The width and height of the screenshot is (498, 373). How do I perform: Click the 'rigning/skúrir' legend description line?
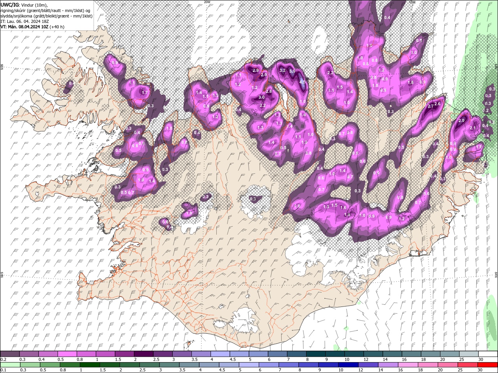pos(46,10)
